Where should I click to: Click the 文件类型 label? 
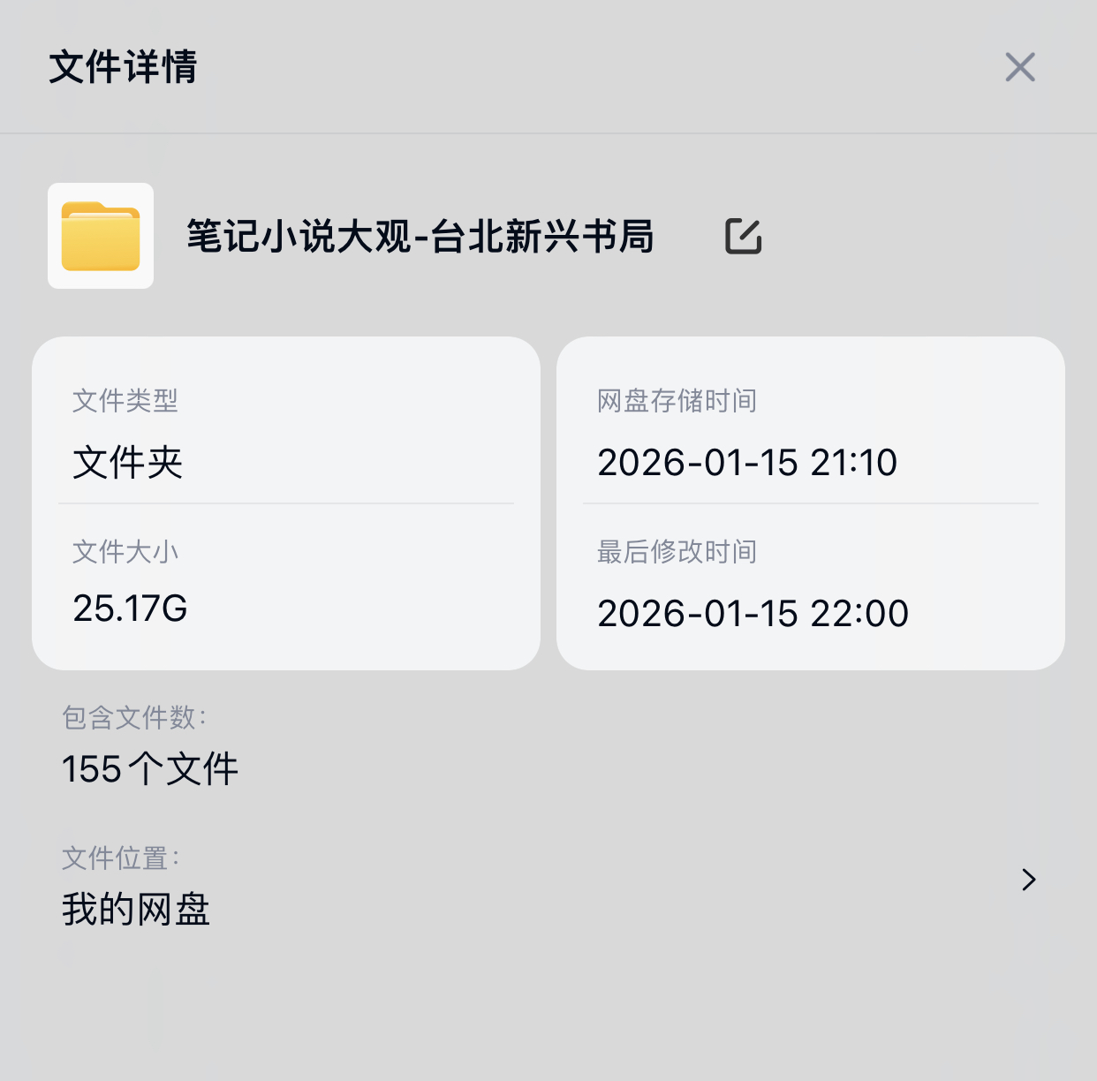[x=125, y=401]
